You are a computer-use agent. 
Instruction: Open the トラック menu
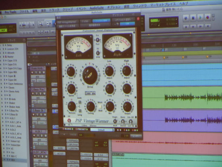(x=54, y=10)
